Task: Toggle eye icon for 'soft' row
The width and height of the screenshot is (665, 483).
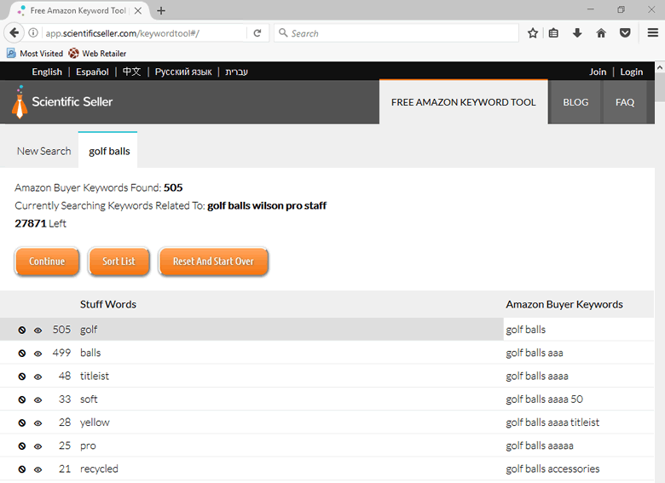Action: click(x=38, y=400)
